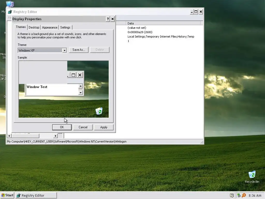Select the Local Settings;Temporary Internet Files entry
Viewport: 265px width, 199px height.
click(161, 37)
